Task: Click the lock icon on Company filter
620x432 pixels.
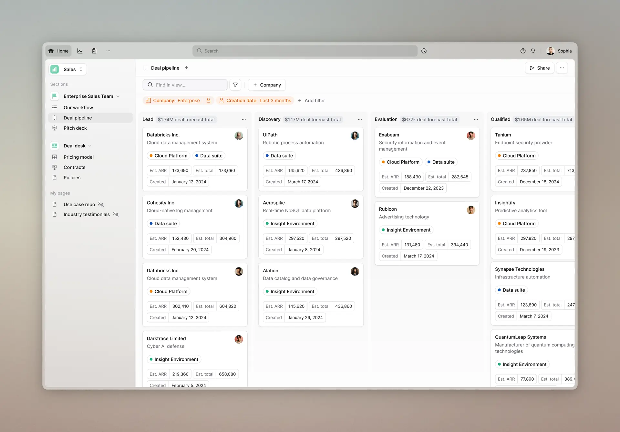Action: (208, 101)
